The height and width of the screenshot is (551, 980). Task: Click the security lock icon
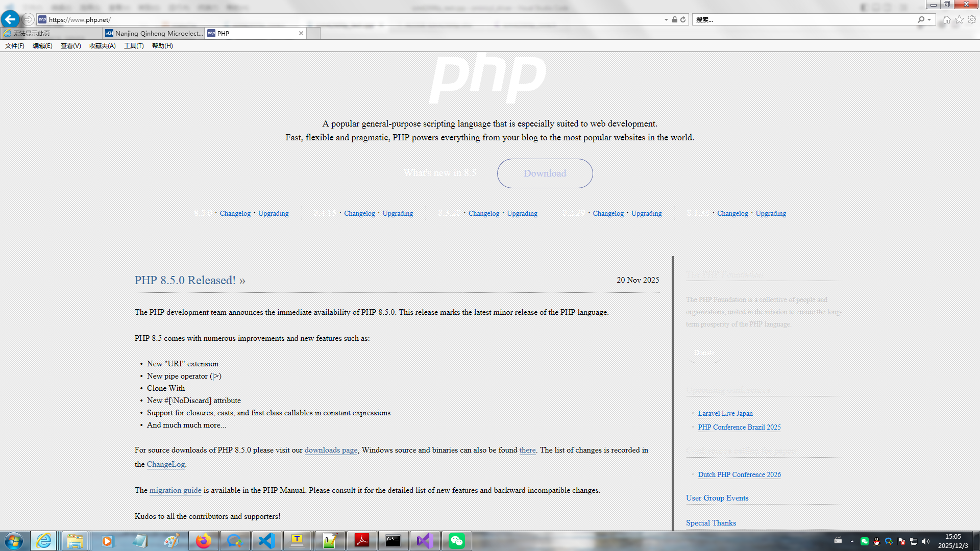(x=675, y=19)
